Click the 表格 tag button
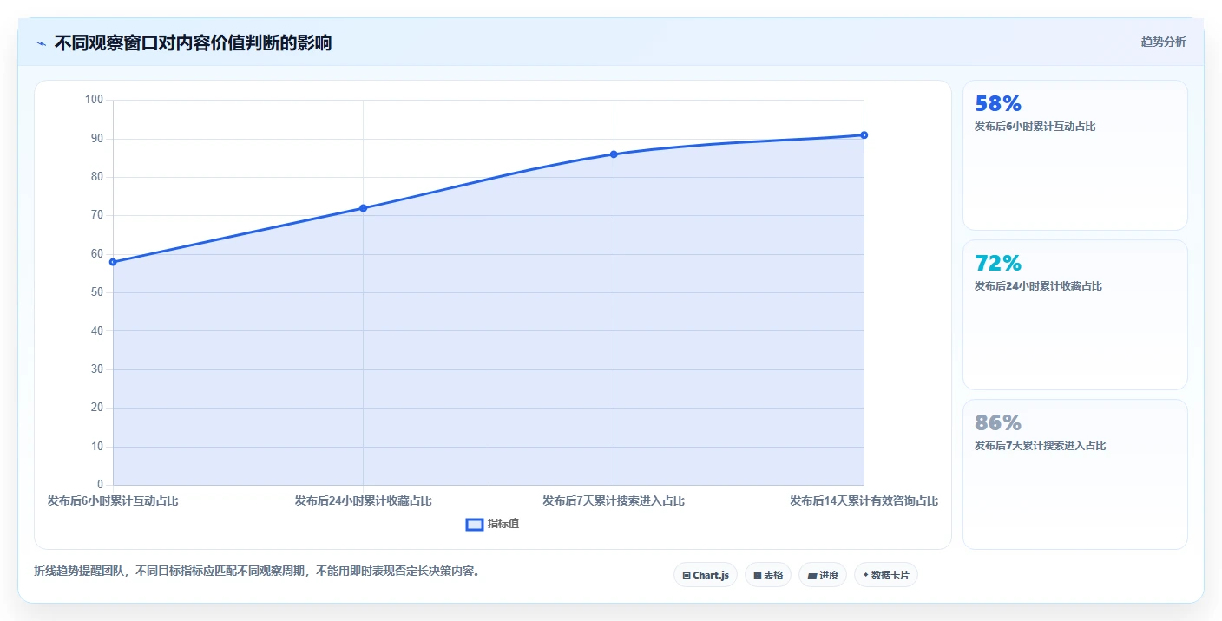Screen dimensions: 1222x621 (767, 575)
